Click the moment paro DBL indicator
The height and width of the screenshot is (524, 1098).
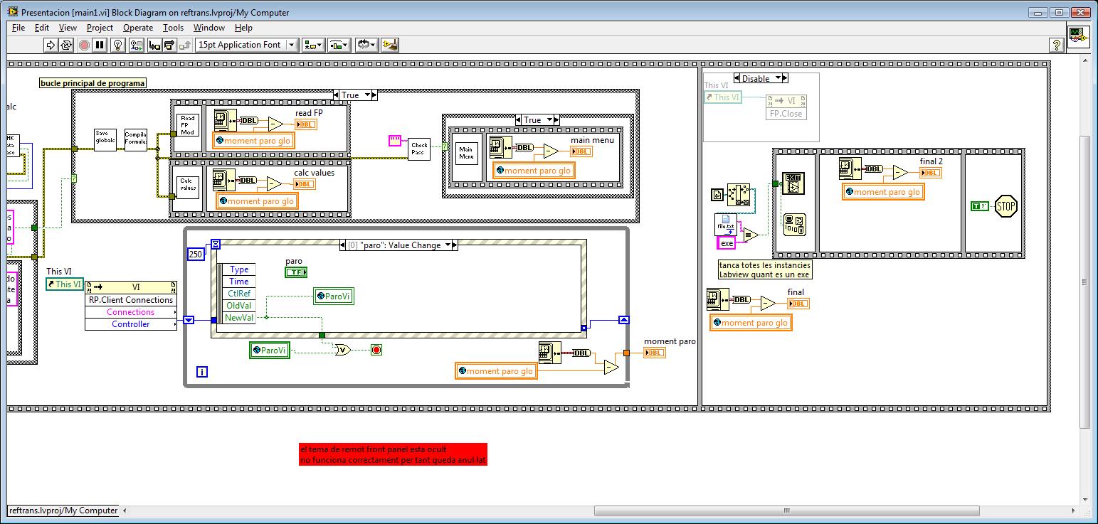[655, 353]
